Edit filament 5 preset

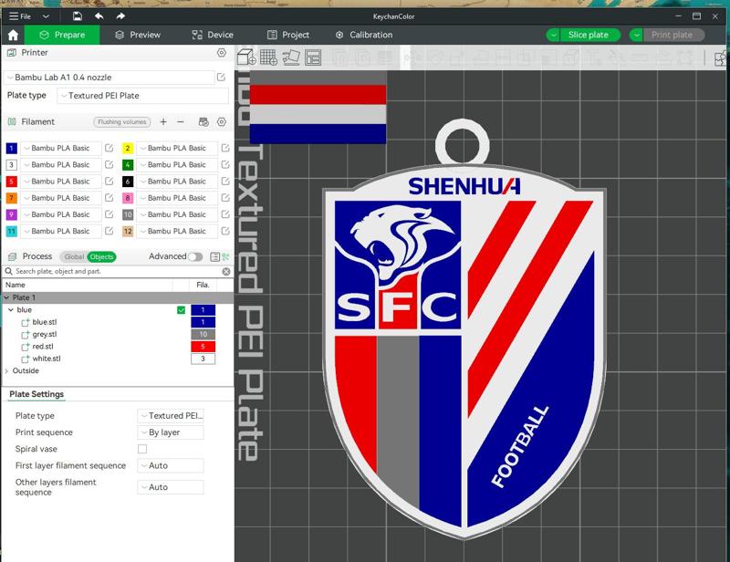pos(109,182)
